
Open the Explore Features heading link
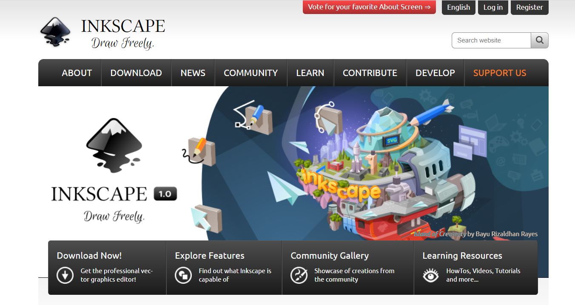click(210, 256)
